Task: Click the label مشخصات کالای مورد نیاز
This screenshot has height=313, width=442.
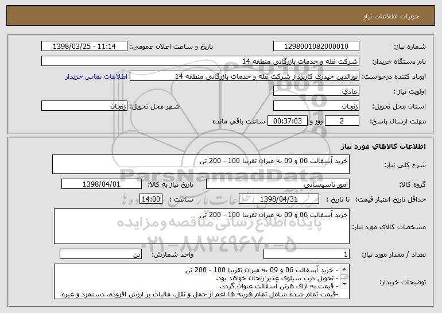Action: tap(389, 227)
